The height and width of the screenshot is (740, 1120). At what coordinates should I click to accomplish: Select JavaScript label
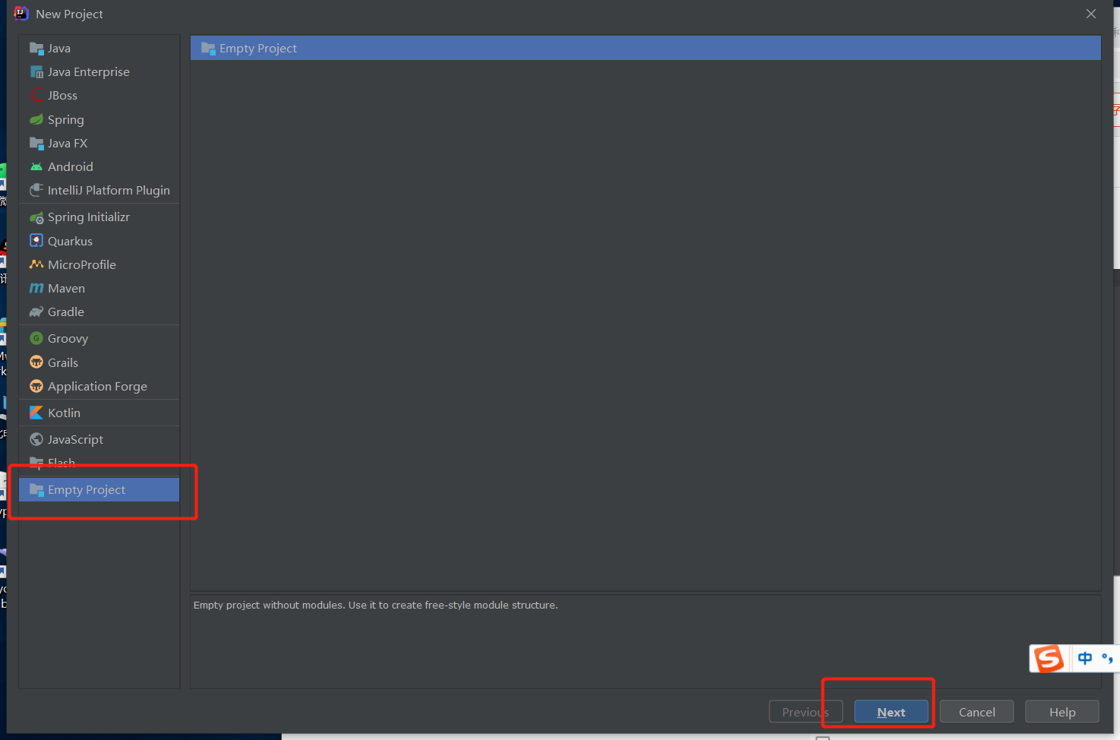75,440
